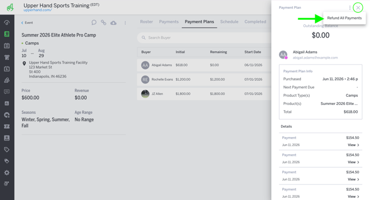The image size is (370, 200).
Task: Switch to the Payments tab
Action: [x=169, y=22]
